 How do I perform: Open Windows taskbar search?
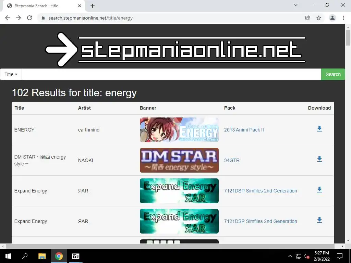(x=25, y=256)
